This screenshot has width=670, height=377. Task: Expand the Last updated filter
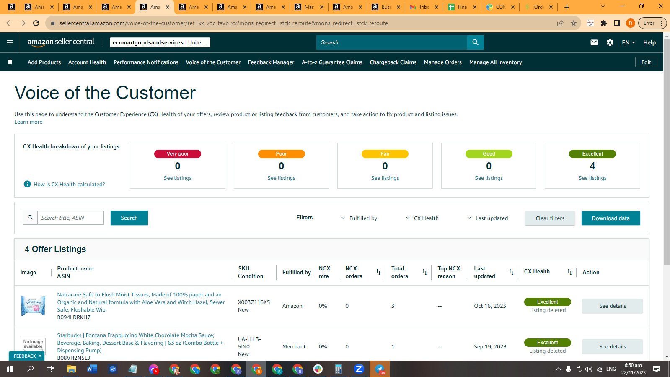(488, 218)
